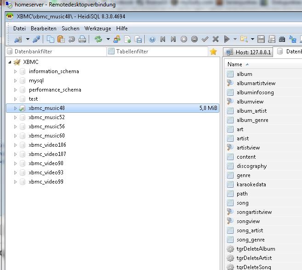Click the Replace text icon
302x270 pixels.
click(x=292, y=39)
